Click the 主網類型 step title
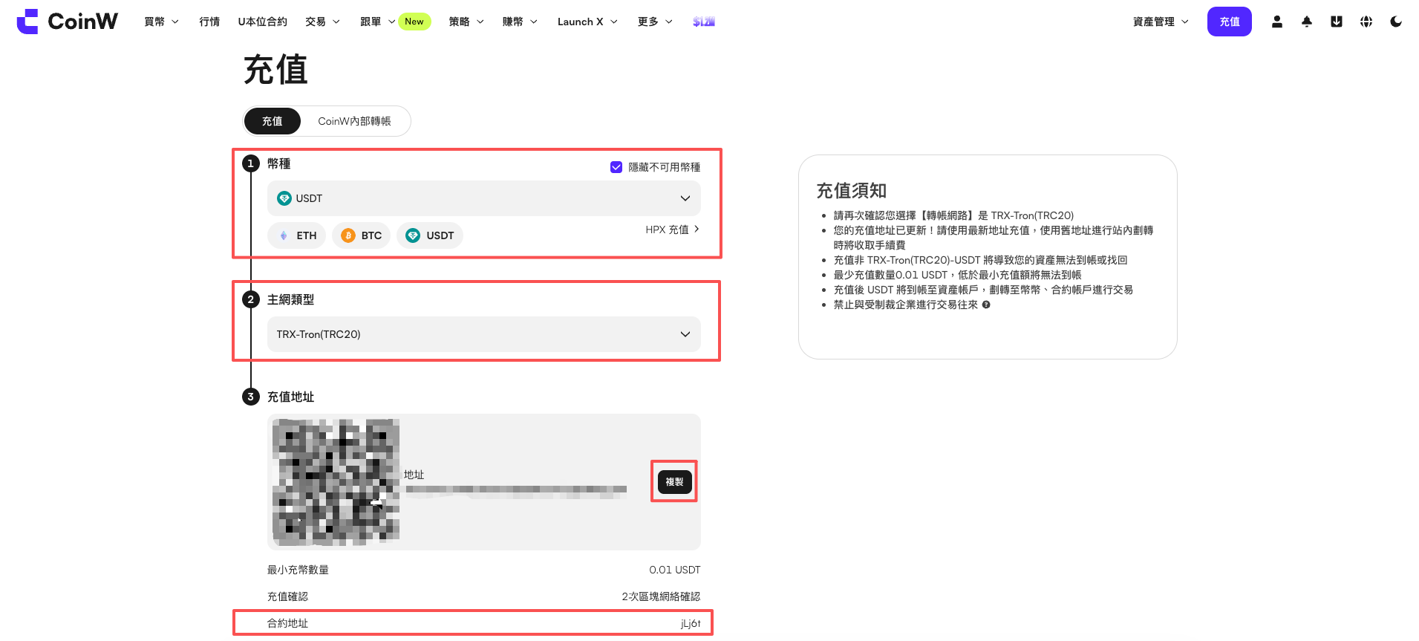This screenshot has height=641, width=1419. point(290,299)
